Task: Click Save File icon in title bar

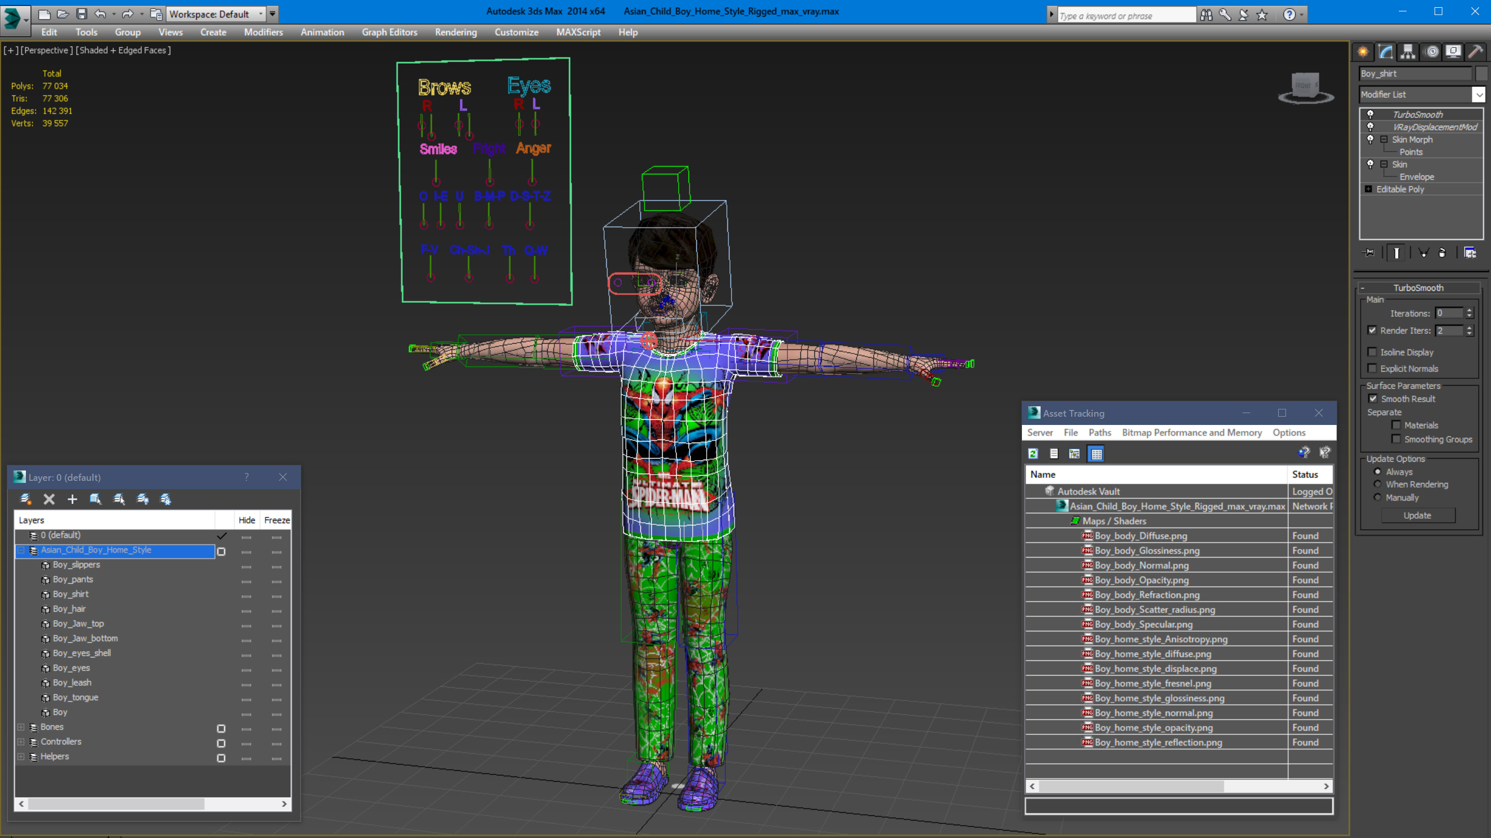Action: coord(81,14)
